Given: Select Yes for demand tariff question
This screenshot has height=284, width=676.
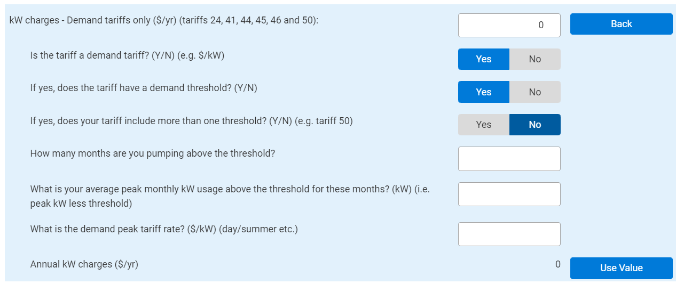Looking at the screenshot, I should pos(483,59).
